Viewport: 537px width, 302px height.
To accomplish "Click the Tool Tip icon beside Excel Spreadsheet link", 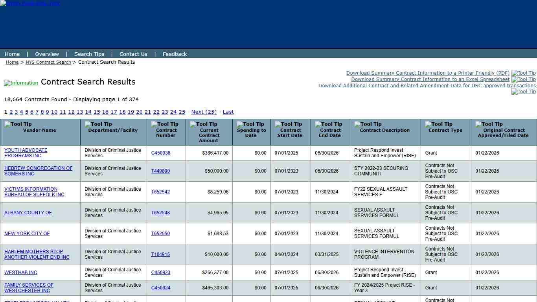I will tap(523, 79).
